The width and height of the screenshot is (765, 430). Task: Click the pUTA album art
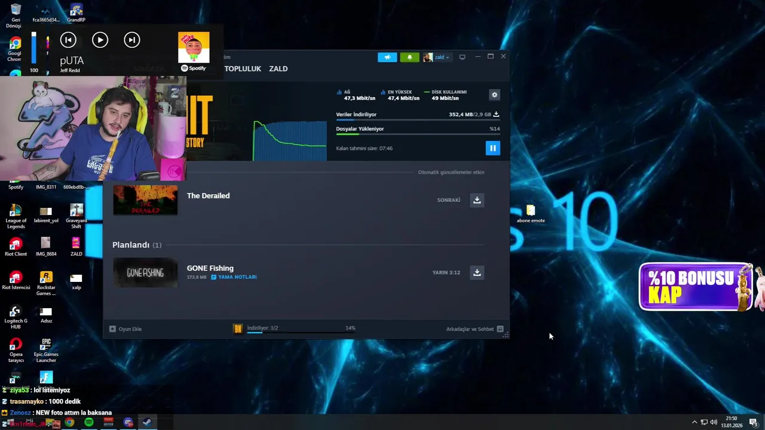[194, 47]
